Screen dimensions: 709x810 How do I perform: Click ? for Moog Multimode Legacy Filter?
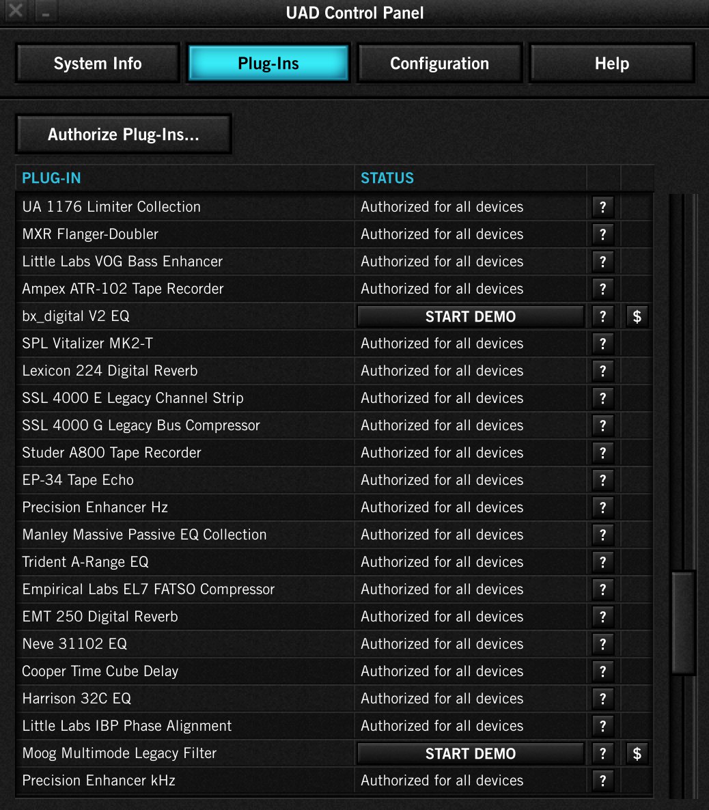pos(602,754)
